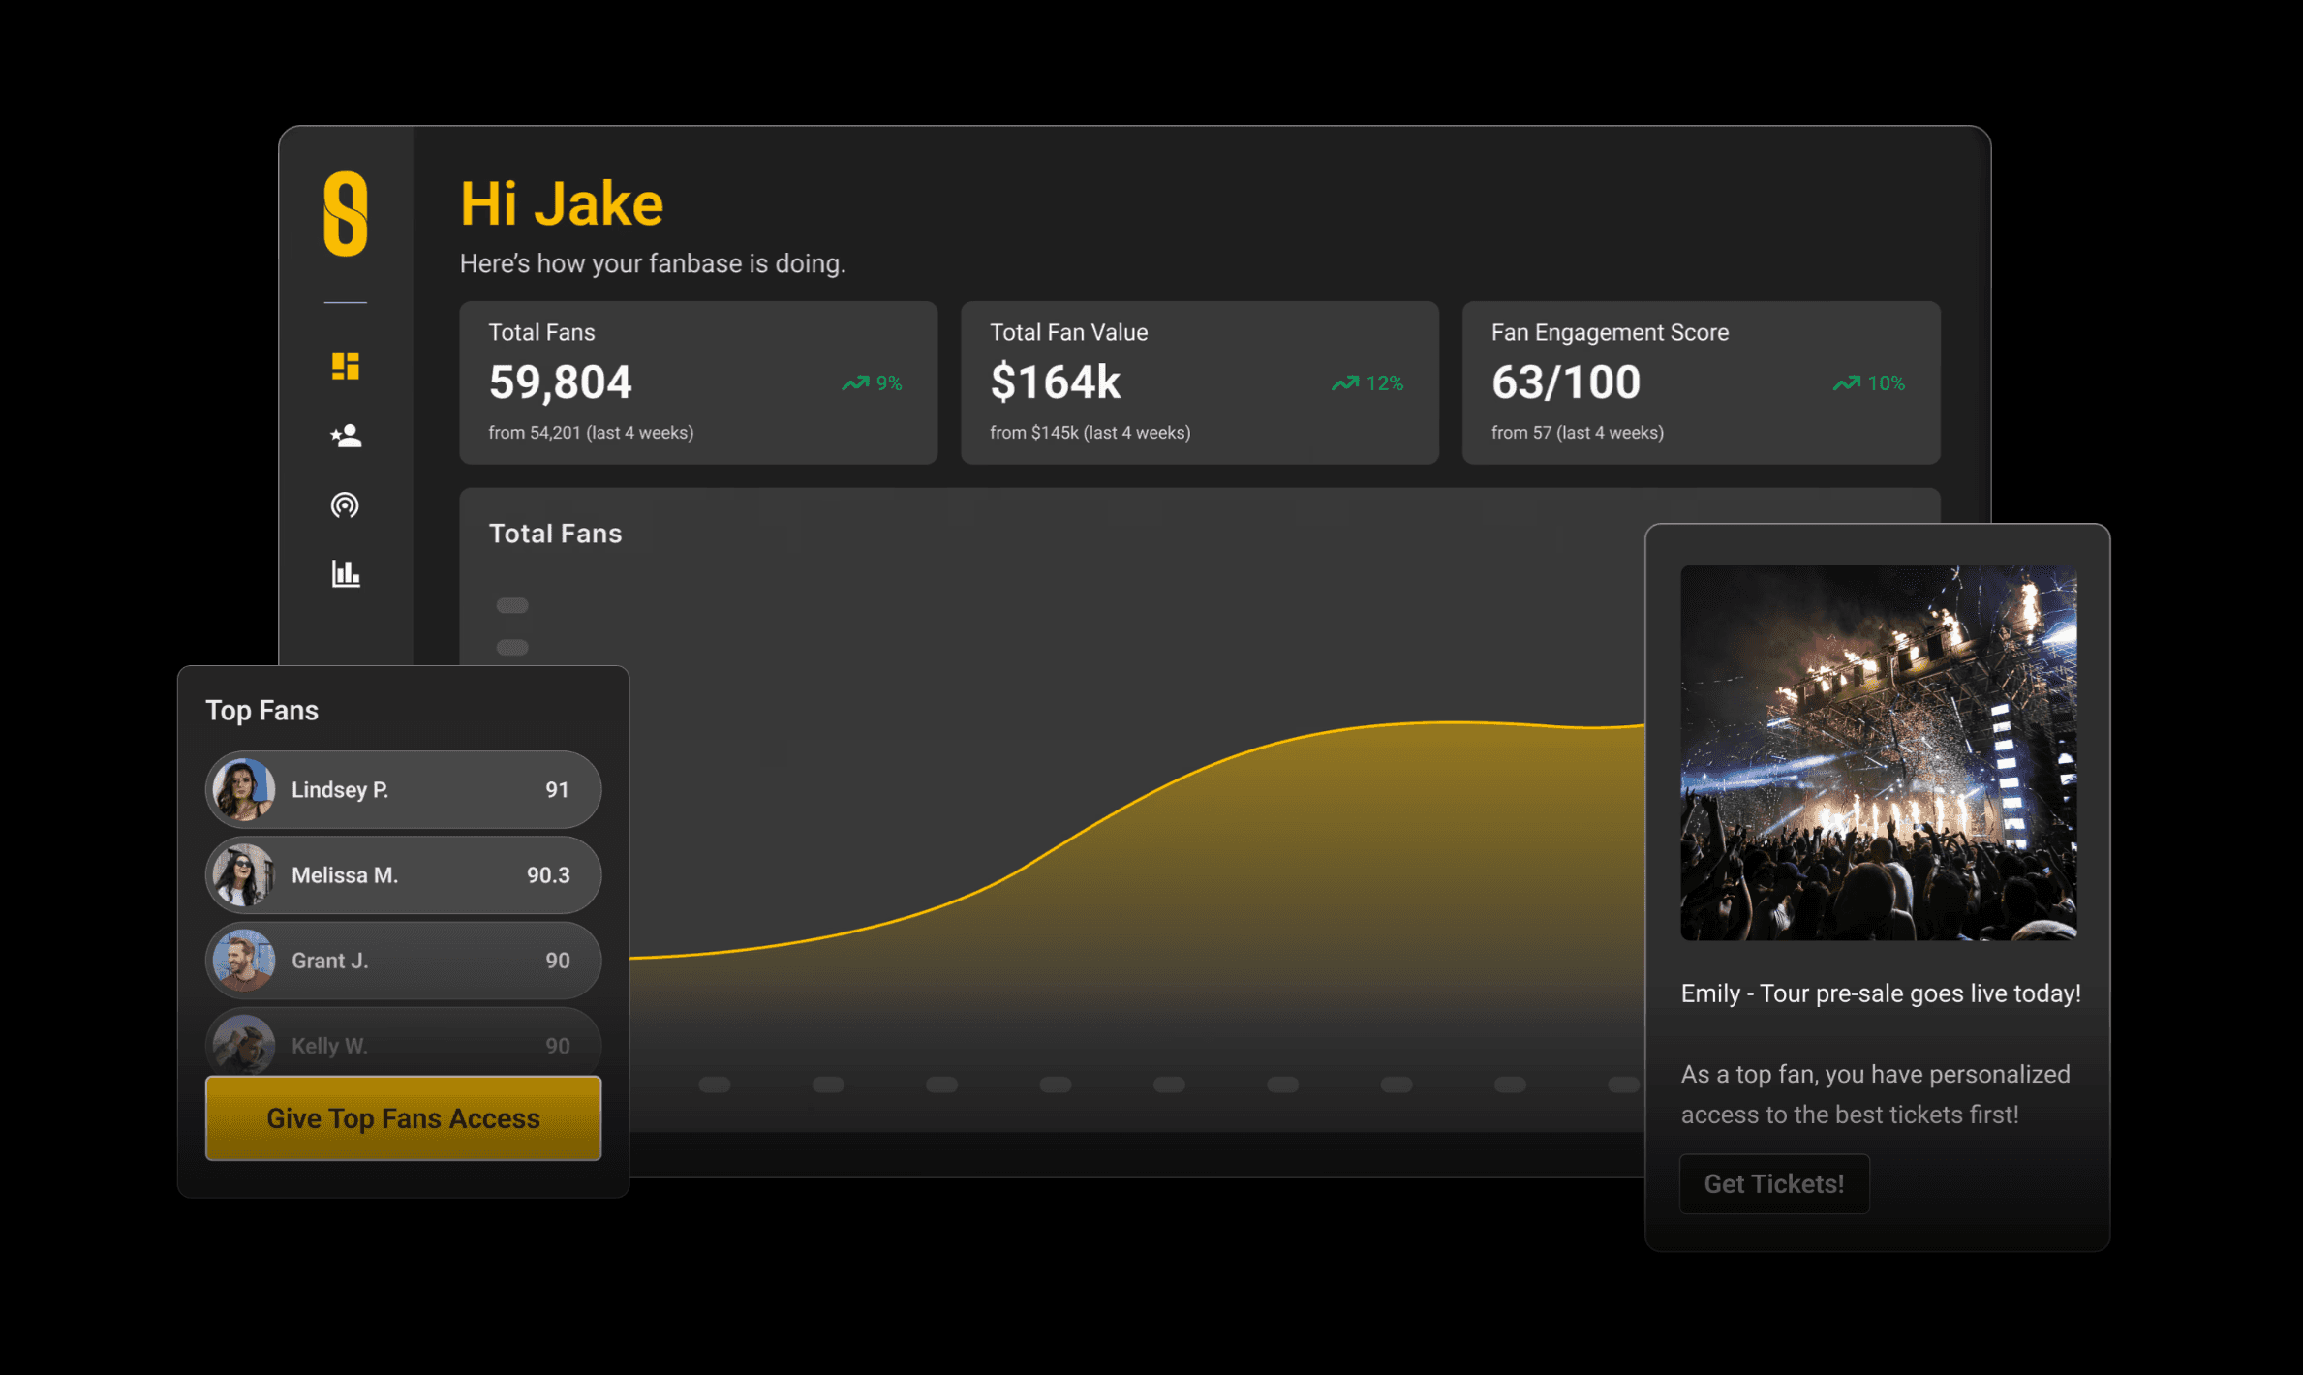Click the 12% trend arrow on Fan Value

click(x=1345, y=383)
